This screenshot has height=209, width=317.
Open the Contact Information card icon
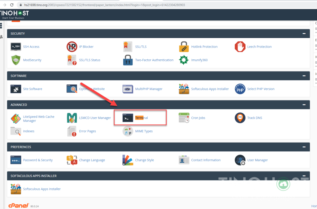pyautogui.click(x=184, y=160)
